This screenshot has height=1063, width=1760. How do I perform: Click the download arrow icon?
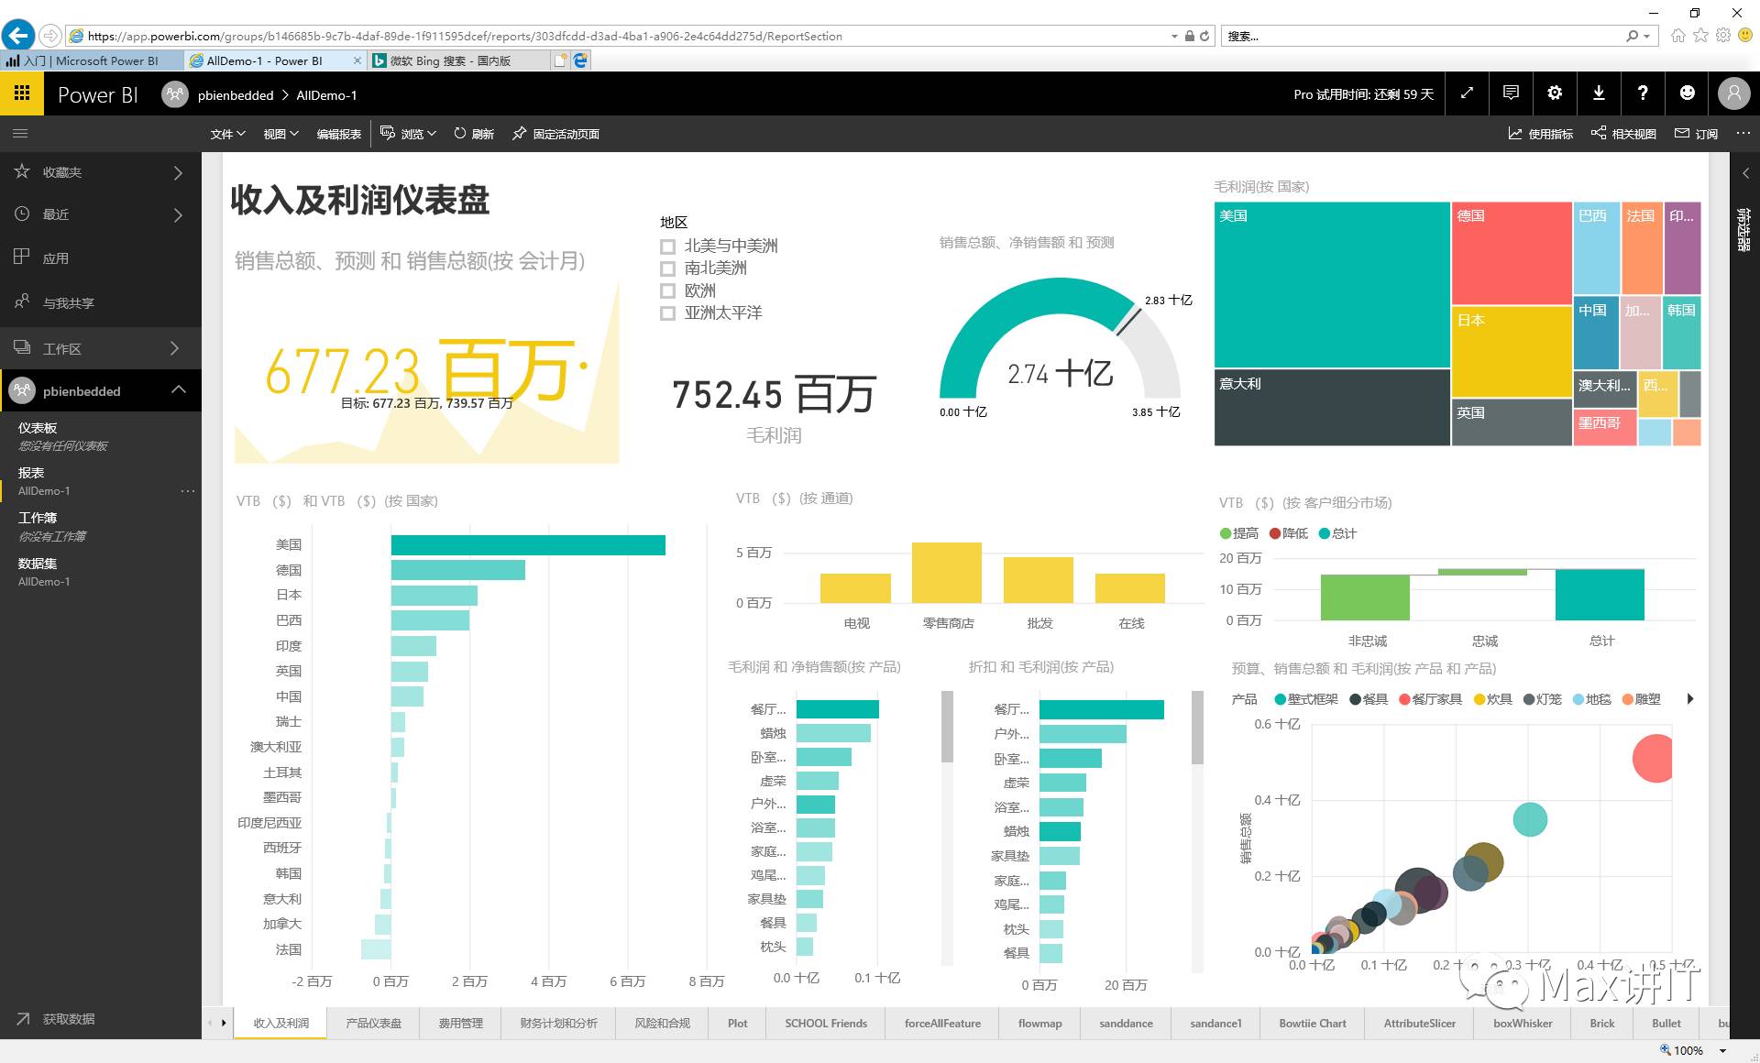pyautogui.click(x=1599, y=93)
